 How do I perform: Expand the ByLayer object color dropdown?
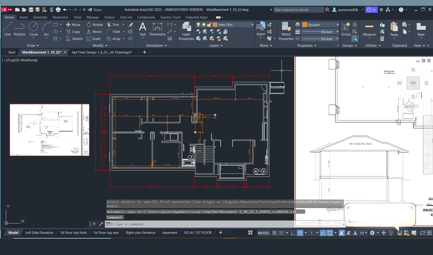(x=337, y=25)
